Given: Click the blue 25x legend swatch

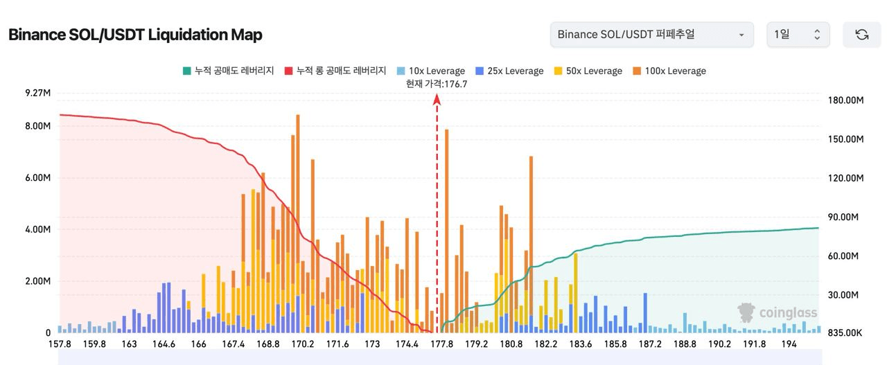Looking at the screenshot, I should pos(480,71).
